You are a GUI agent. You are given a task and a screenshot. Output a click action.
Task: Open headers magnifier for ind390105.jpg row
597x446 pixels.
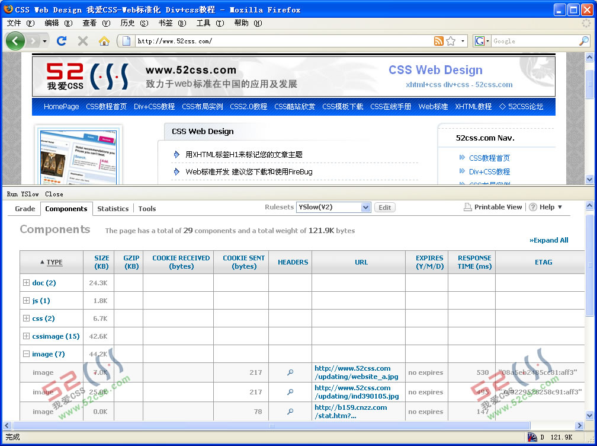(290, 392)
